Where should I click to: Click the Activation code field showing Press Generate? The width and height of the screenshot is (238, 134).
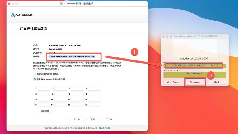pyautogui.click(x=195, y=75)
